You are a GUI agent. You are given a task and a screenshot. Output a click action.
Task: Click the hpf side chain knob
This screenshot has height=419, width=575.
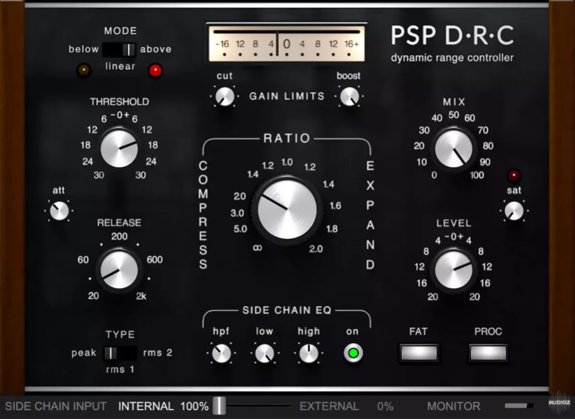221,353
